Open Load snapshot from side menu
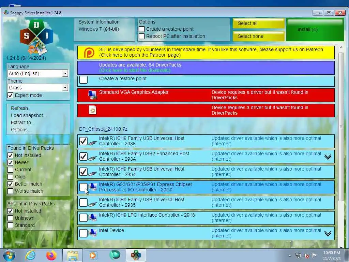349x262 pixels. 29,115
